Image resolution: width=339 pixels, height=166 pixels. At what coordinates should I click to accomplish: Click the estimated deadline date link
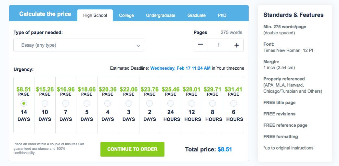click(180, 68)
